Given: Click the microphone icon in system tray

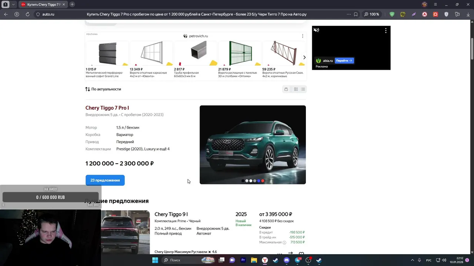Looking at the screenshot, I should [419, 260].
